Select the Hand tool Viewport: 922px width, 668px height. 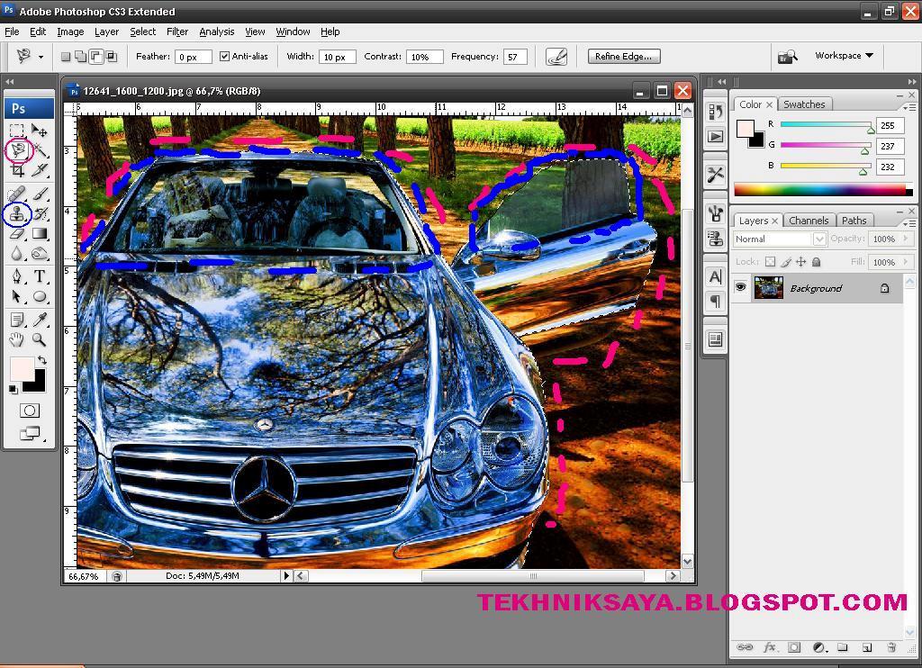coord(18,340)
